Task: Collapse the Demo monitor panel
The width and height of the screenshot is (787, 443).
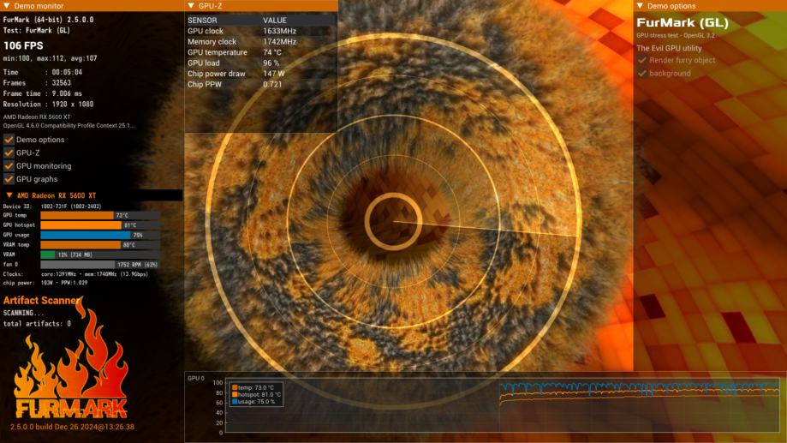Action: click(7, 6)
